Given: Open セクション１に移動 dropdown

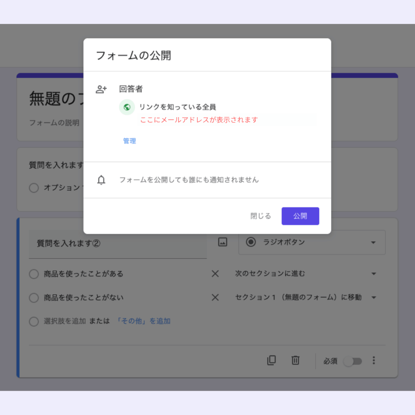Looking at the screenshot, I should pyautogui.click(x=306, y=297).
